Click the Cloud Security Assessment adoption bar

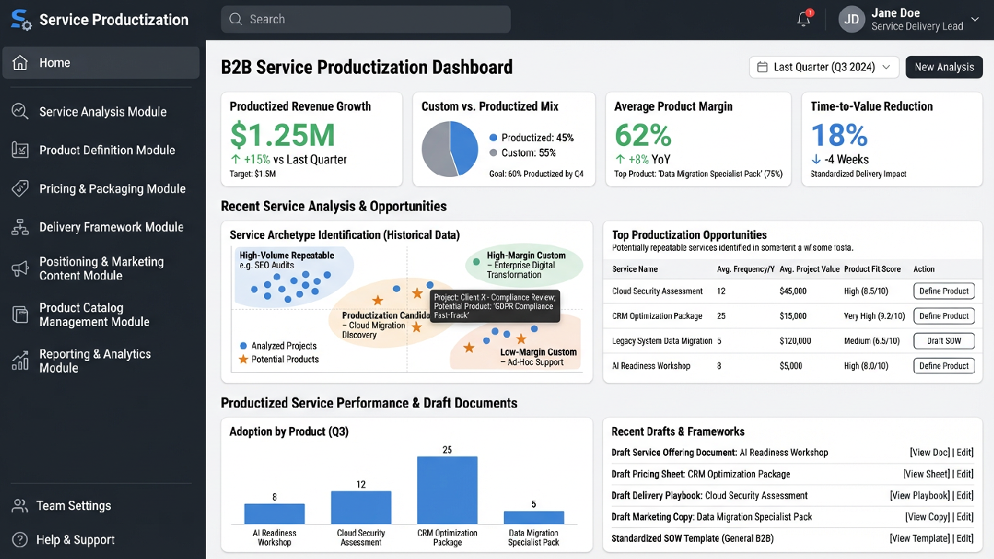[361, 508]
